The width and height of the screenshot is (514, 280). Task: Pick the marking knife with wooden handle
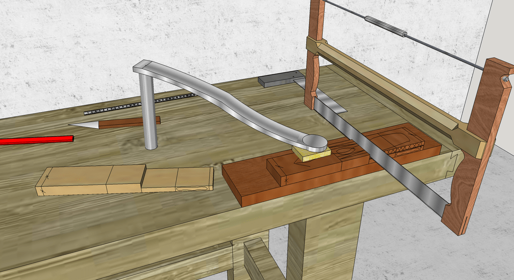tap(114, 123)
